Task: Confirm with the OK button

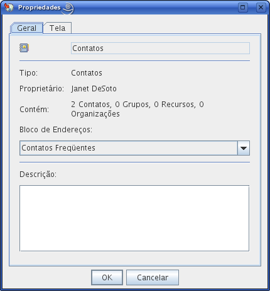Action: coord(107,278)
